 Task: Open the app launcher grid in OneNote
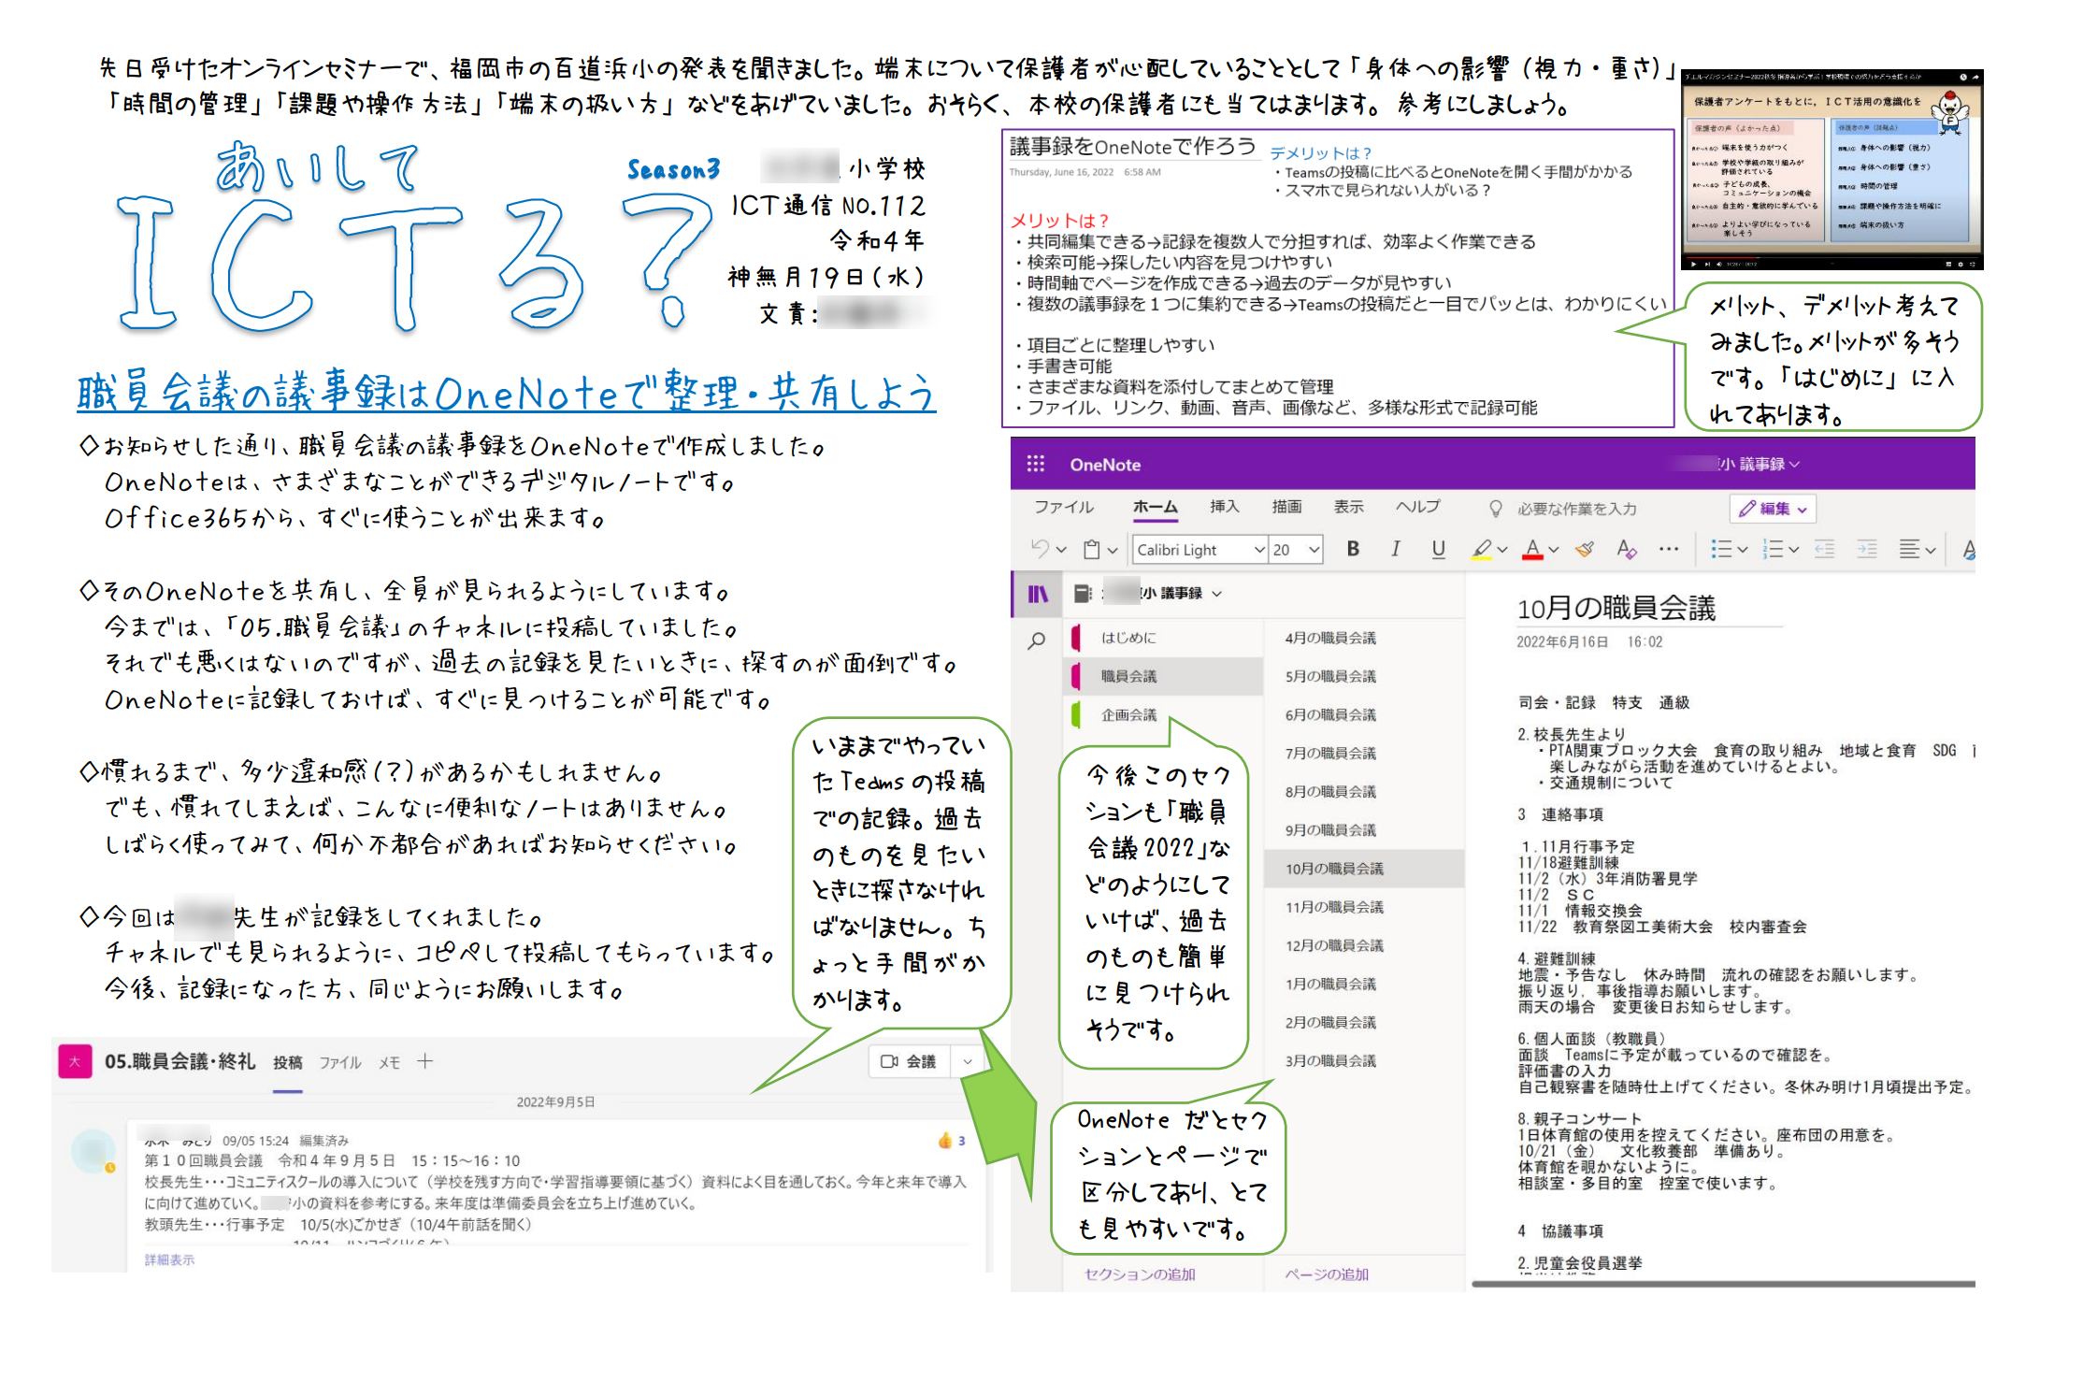(x=1035, y=464)
